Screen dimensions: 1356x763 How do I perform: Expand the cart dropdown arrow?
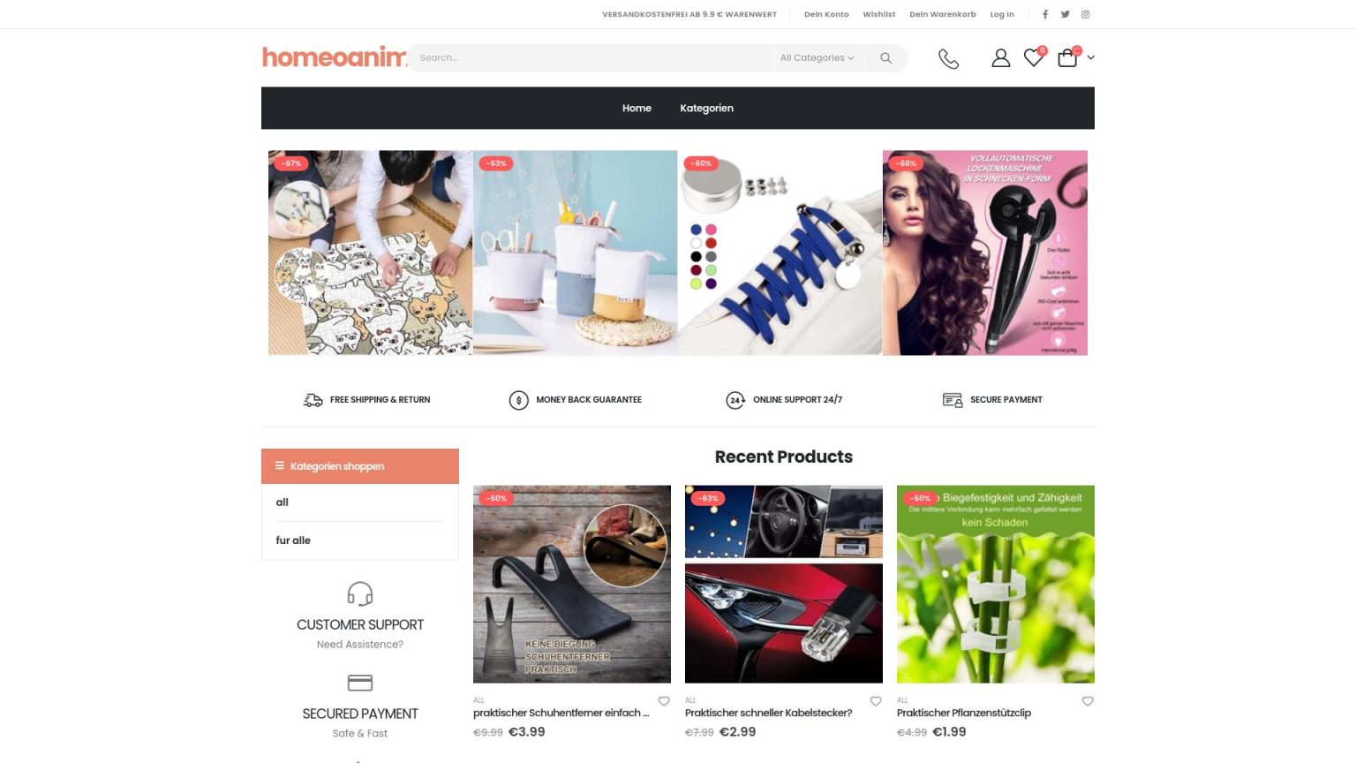click(1091, 57)
